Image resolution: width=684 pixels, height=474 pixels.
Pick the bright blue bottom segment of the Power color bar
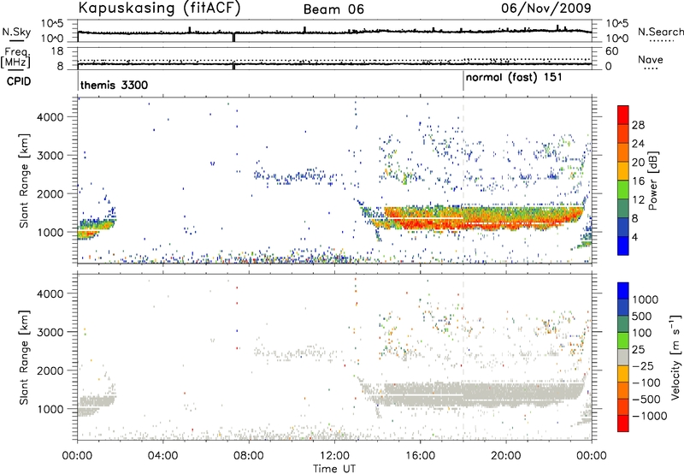pyautogui.click(x=623, y=246)
